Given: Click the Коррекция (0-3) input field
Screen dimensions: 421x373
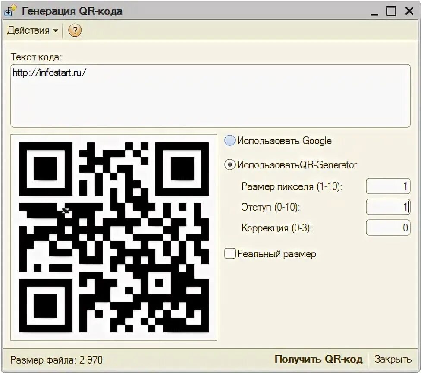Looking at the screenshot, I should (388, 228).
